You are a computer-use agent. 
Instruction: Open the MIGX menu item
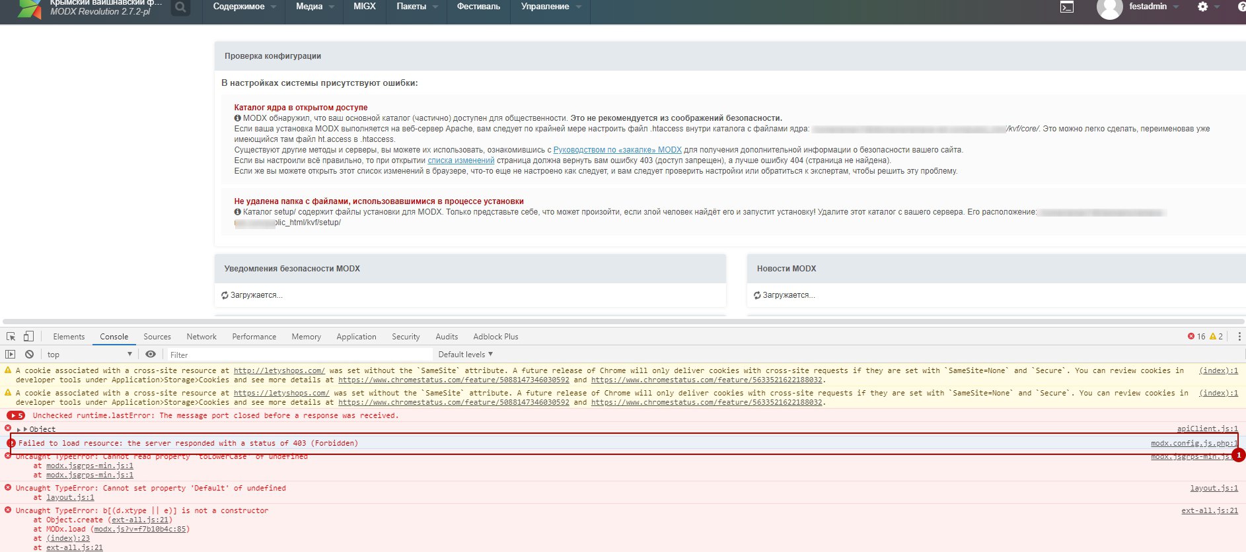pyautogui.click(x=365, y=7)
